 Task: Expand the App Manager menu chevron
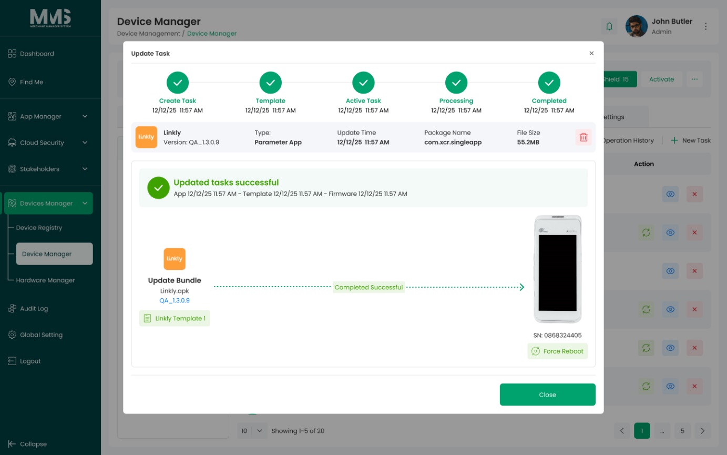85,116
